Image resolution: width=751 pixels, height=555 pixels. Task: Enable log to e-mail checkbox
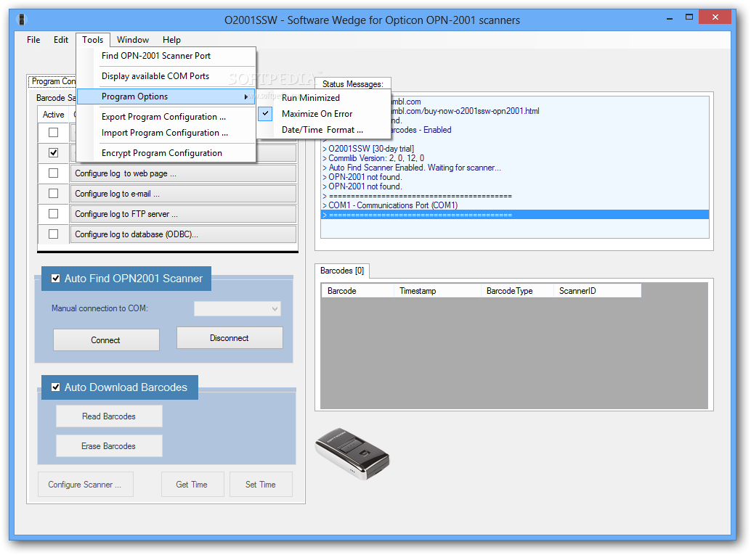coord(53,193)
